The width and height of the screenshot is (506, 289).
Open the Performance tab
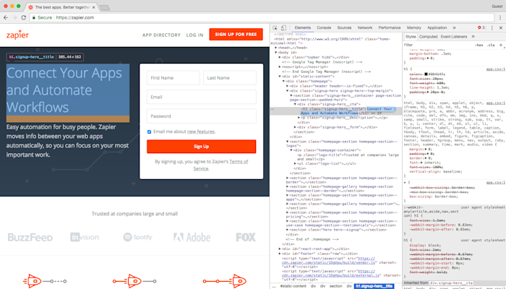pyautogui.click(x=389, y=27)
